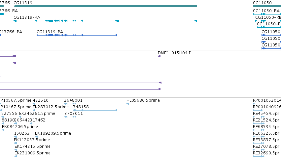Select the EK189209.5prime EST label

pos(53,133)
